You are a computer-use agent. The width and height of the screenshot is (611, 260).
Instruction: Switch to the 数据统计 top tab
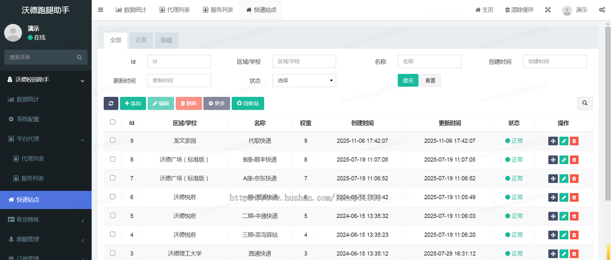click(x=131, y=10)
